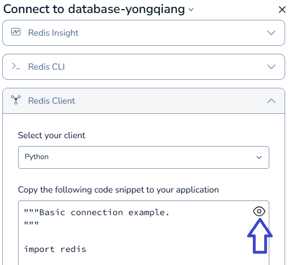Click the Redis Insight icon
Image resolution: width=288 pixels, height=265 pixels.
[x=16, y=32]
